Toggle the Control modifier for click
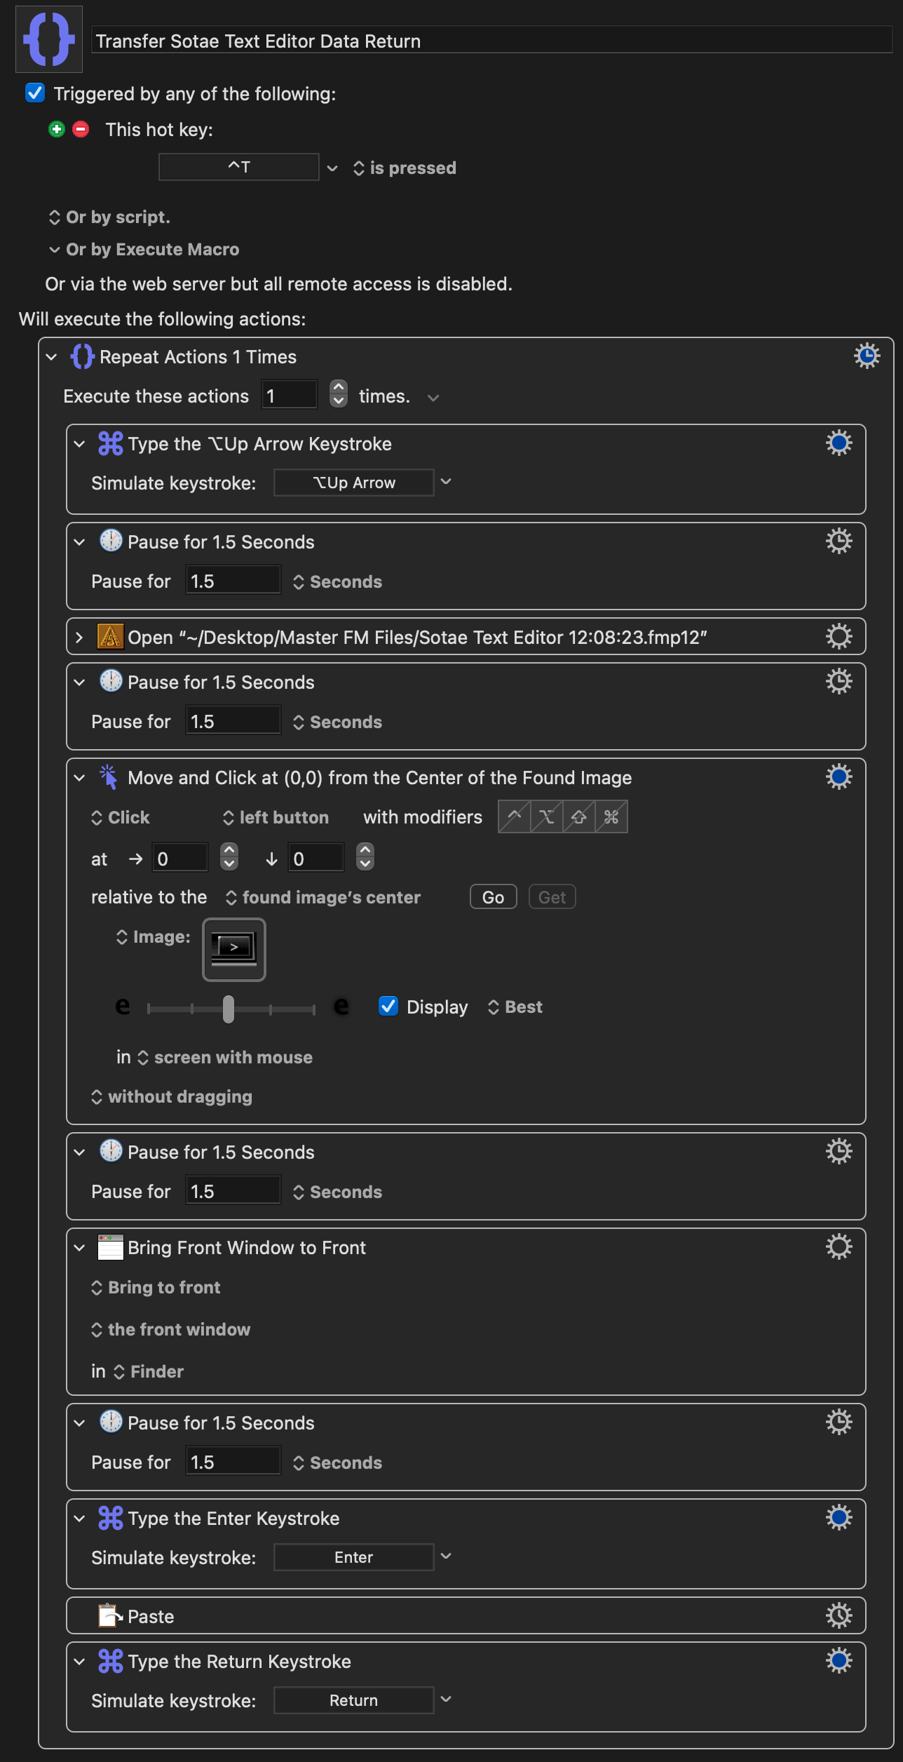Screen dimensions: 903x1762 tap(515, 816)
